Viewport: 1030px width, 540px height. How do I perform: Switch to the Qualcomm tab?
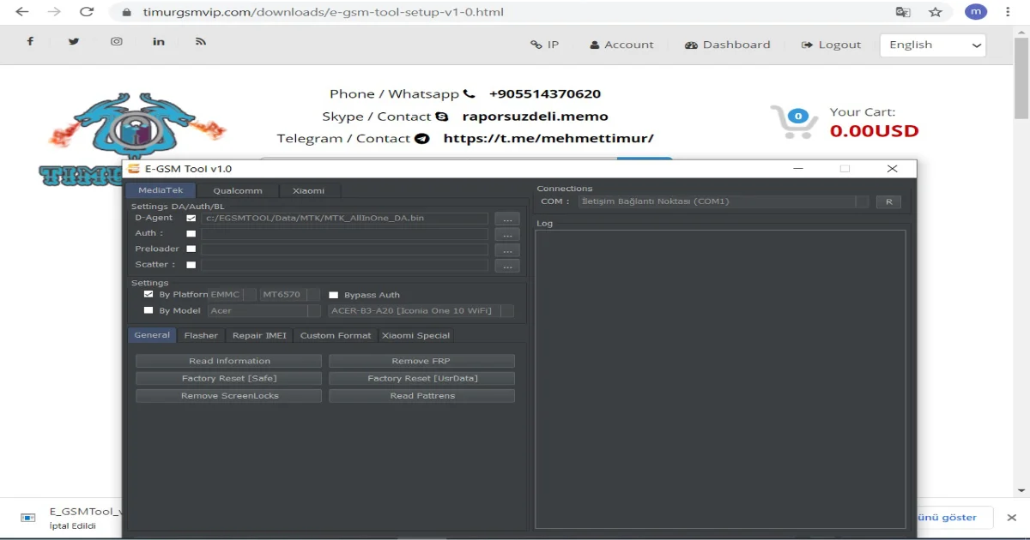[238, 190]
